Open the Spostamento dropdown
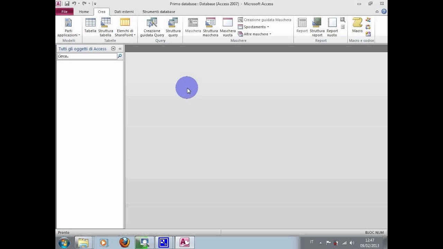443x249 pixels. tap(253, 27)
